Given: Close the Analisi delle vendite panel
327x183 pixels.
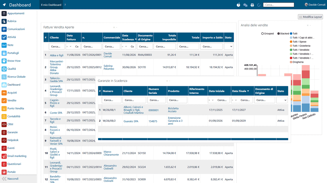Looking at the screenshot, I should (308, 25).
